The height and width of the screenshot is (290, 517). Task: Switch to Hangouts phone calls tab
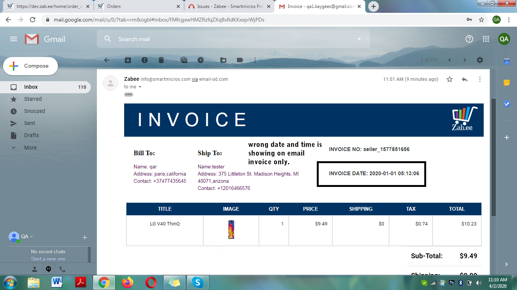(x=62, y=269)
